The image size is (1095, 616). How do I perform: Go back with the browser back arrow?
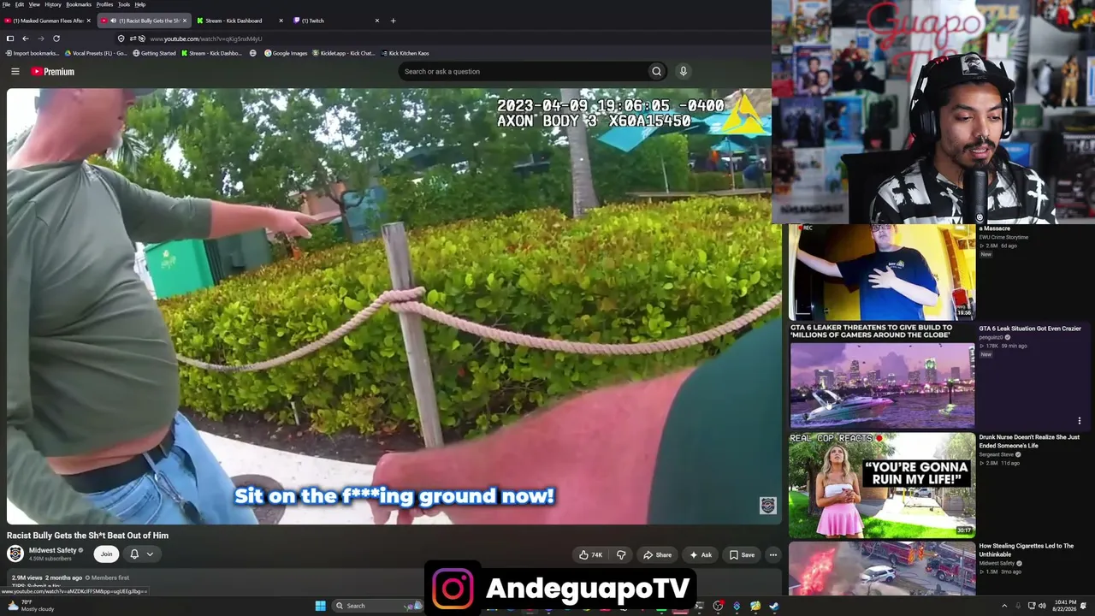point(26,38)
